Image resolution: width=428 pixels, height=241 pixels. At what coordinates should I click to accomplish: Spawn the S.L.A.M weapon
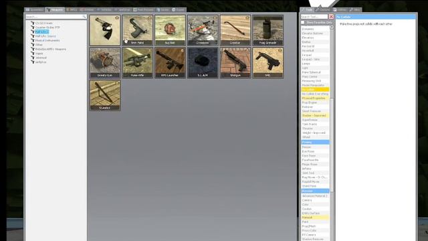(x=203, y=63)
